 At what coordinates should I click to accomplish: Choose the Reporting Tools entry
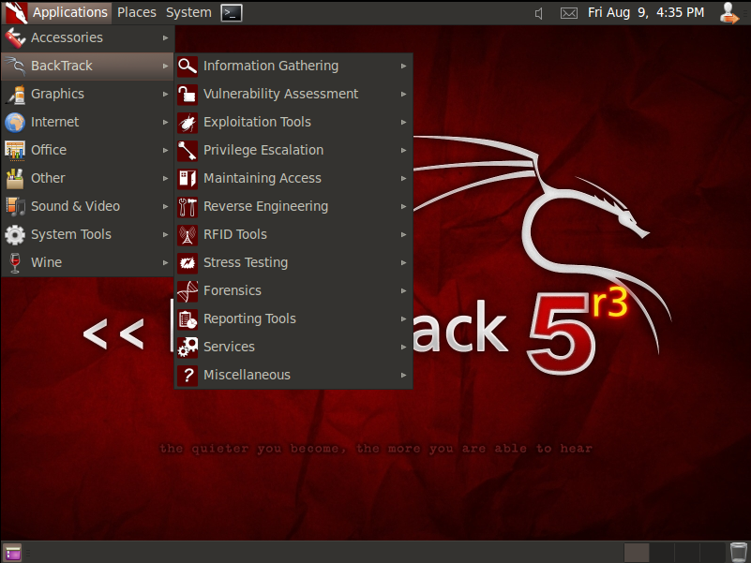coord(293,319)
